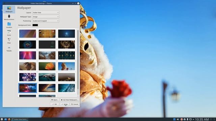Screen dimensions: 216x121
Task: Select the masked carnival figure thumbnail
Action: click(x=66, y=66)
